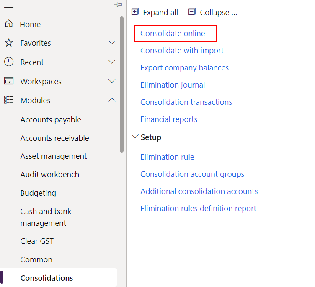The height and width of the screenshot is (287, 315).
Task: Open the Budgeting module
Action: tap(38, 193)
